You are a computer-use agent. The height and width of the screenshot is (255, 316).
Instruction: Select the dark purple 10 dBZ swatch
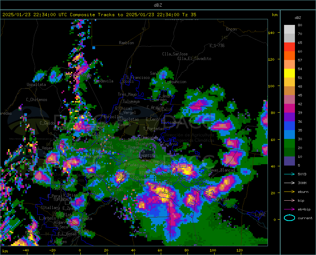click(x=289, y=161)
